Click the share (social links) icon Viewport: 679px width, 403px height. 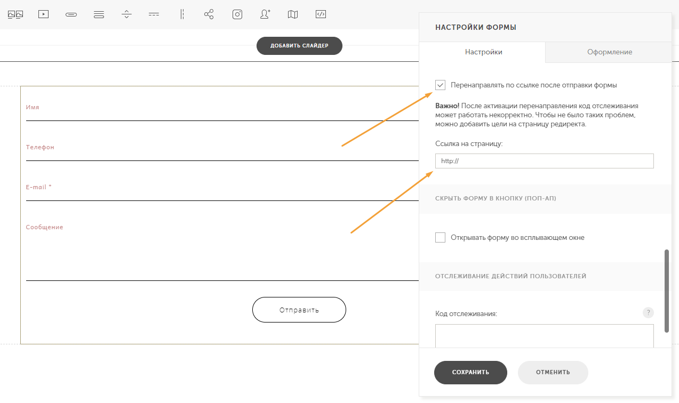coord(209,14)
